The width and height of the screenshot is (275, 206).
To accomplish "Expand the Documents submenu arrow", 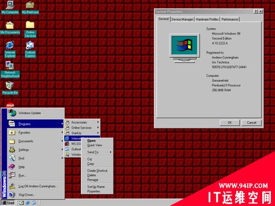I will click(x=62, y=141).
